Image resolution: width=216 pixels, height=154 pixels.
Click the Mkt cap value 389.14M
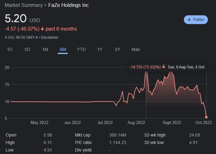click(118, 135)
